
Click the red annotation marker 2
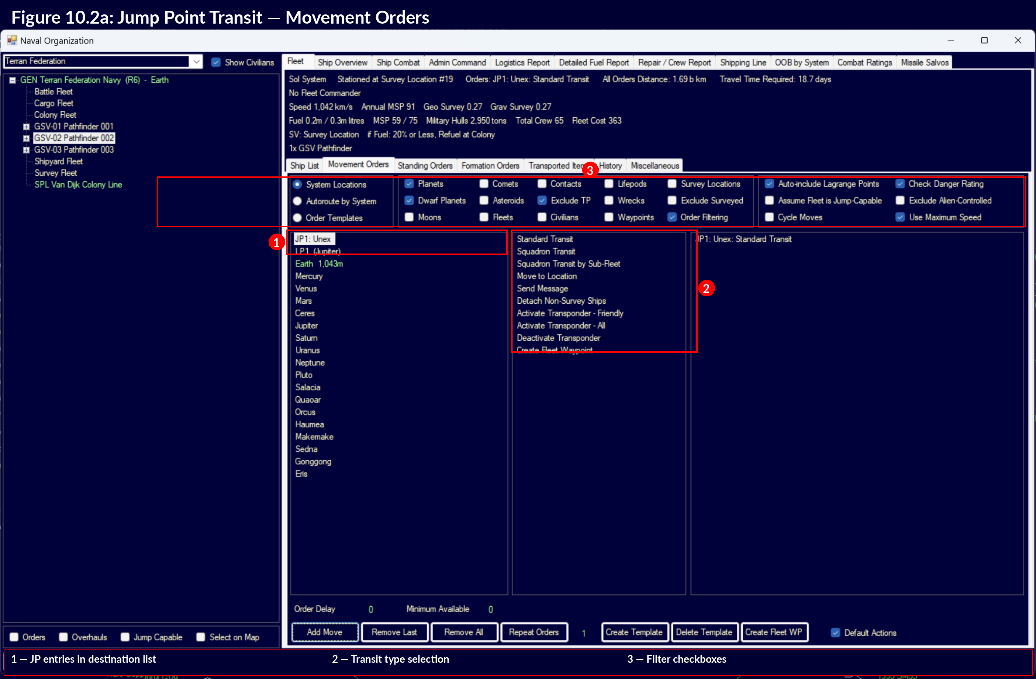(x=706, y=288)
